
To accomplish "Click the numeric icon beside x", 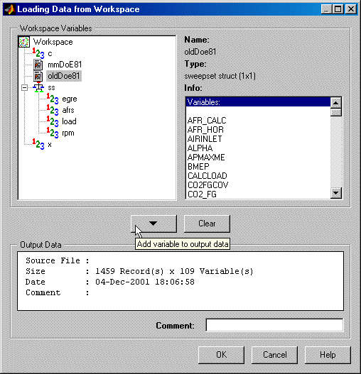I will pos(38,144).
